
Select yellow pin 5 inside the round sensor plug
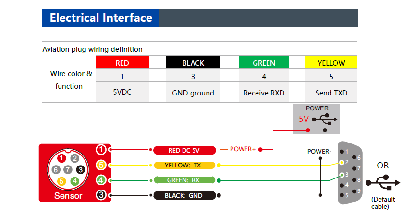point(61,181)
